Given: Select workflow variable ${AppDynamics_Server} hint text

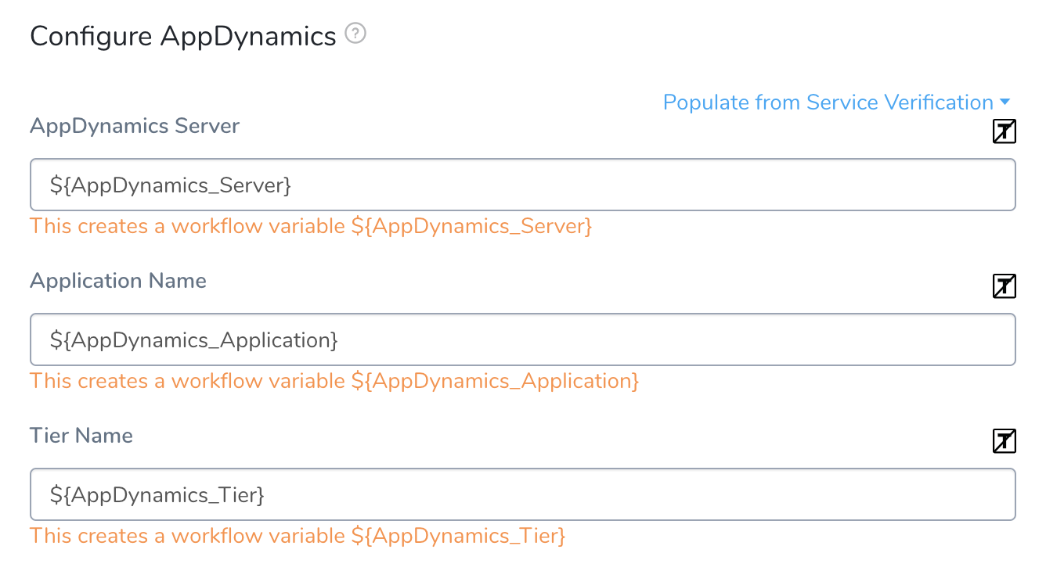Looking at the screenshot, I should pyautogui.click(x=311, y=227).
